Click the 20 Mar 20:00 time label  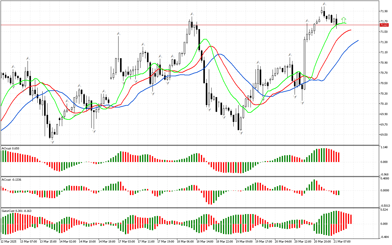tap(323, 242)
